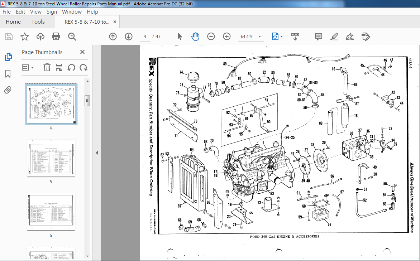Click thumbnail panel scroll down arrow
Image resolution: width=420 pixels, height=261 pixels.
[87, 256]
